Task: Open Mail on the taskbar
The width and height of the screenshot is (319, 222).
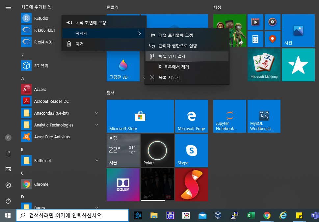Action: 202,215
